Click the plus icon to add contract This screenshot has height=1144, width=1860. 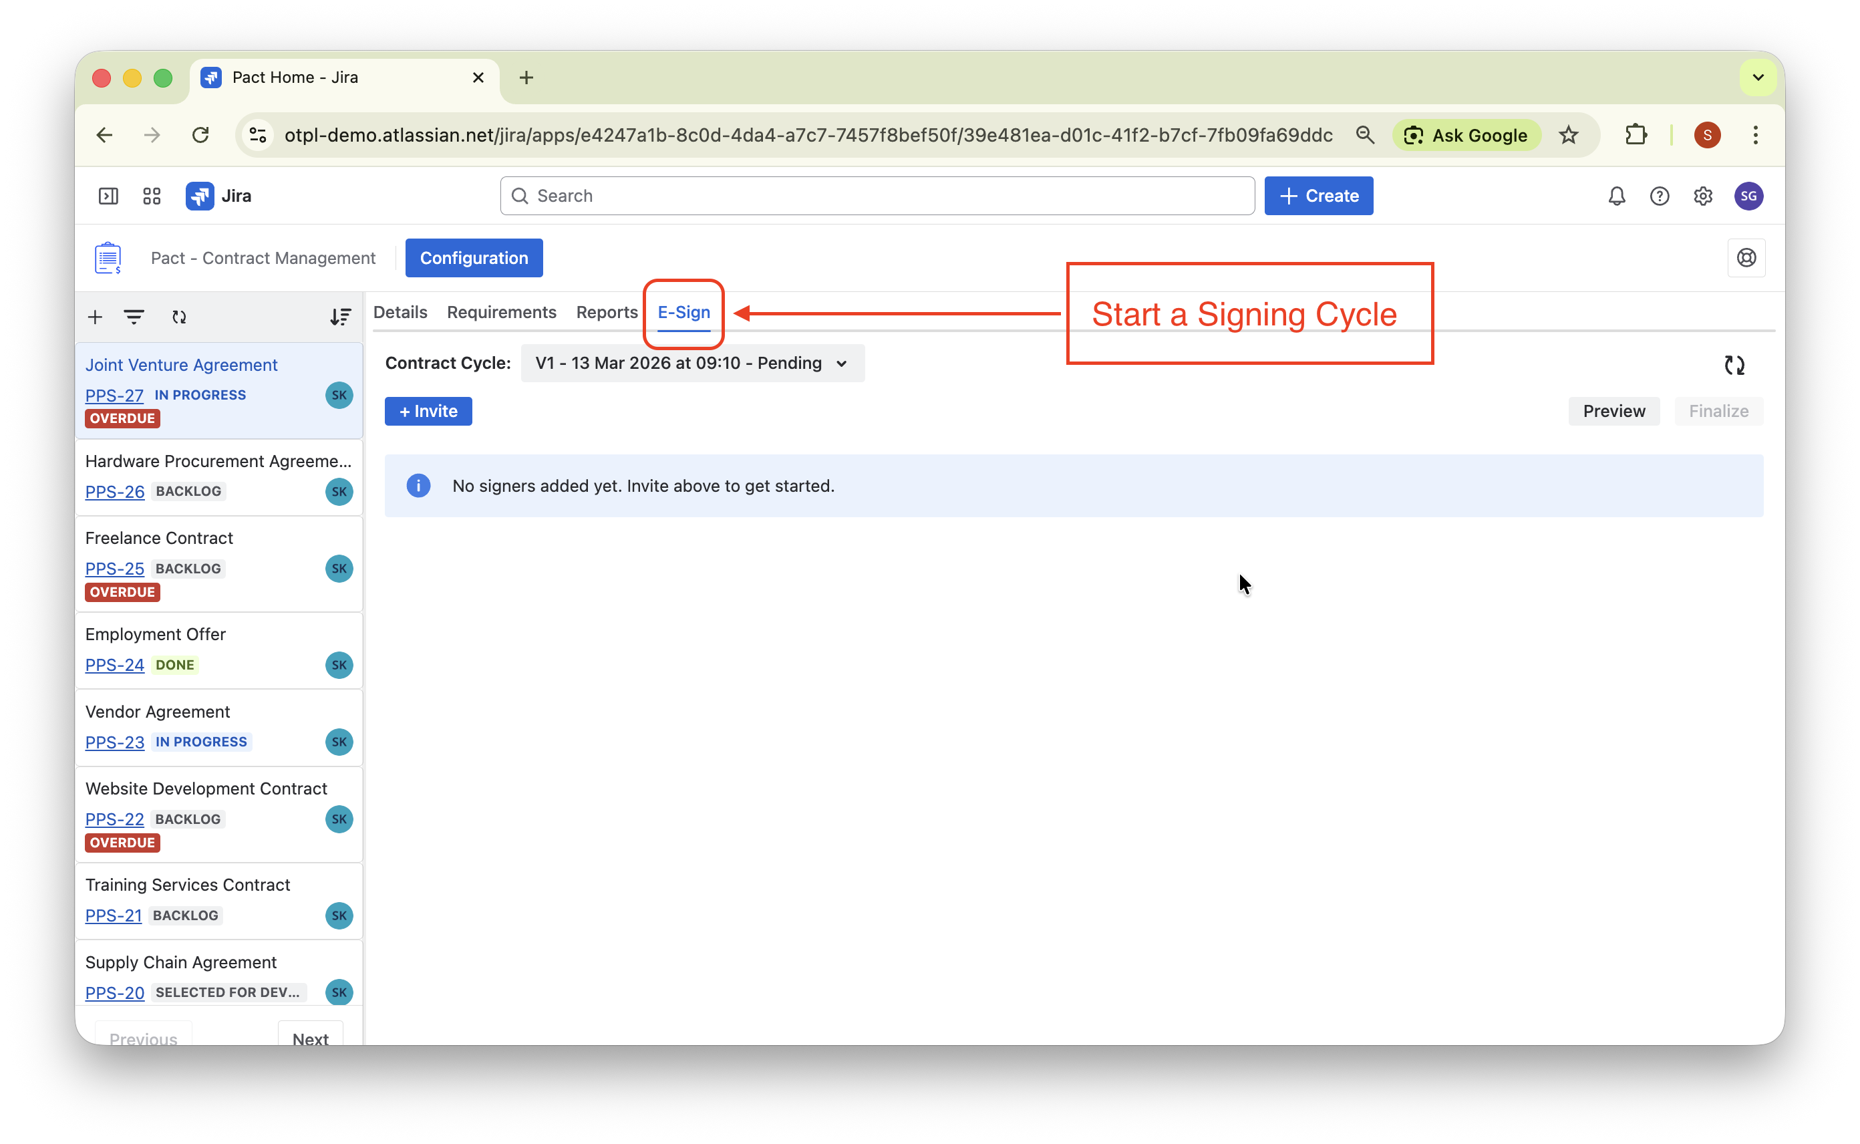coord(95,317)
